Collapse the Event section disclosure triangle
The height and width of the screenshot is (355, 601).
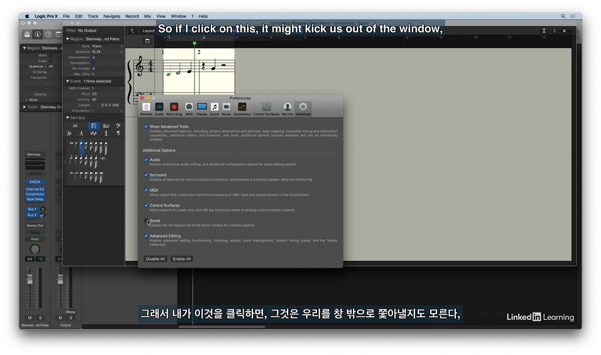pos(68,81)
